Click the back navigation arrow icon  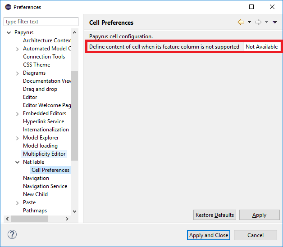241,22
